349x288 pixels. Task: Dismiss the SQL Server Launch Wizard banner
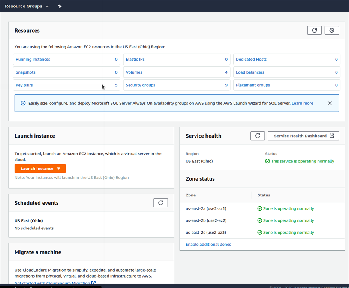coord(330,103)
